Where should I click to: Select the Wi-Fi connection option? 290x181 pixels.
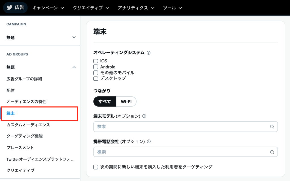click(126, 102)
